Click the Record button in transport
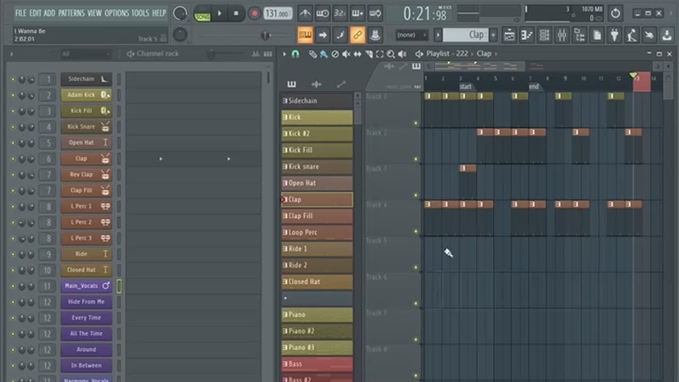 click(x=255, y=13)
